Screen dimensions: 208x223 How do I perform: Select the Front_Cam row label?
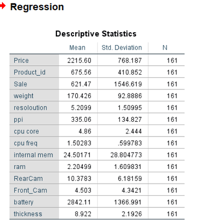(30, 190)
